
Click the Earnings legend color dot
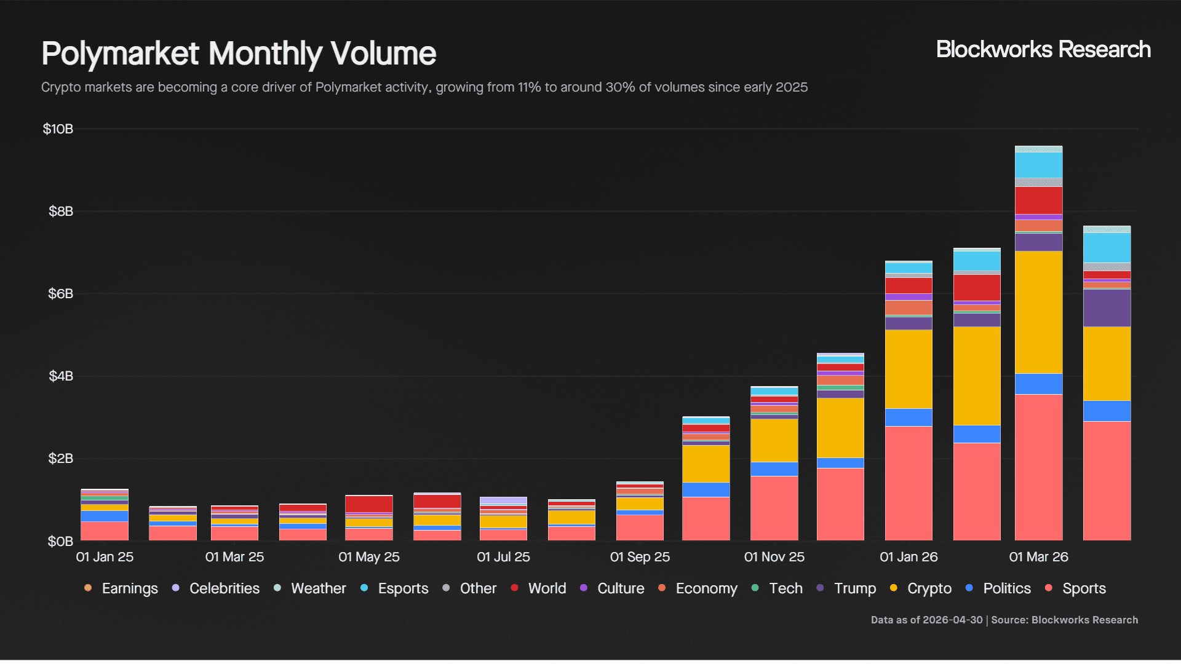point(88,588)
